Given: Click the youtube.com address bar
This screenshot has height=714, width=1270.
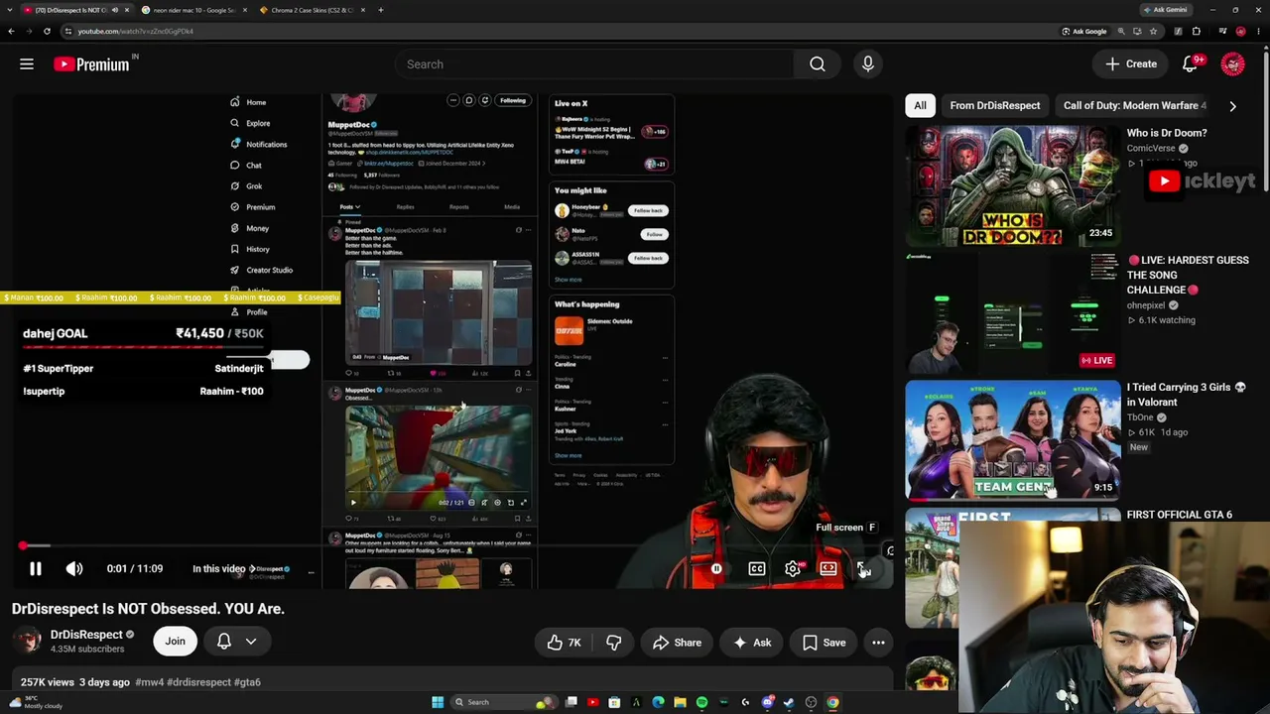Looking at the screenshot, I should coord(556,31).
